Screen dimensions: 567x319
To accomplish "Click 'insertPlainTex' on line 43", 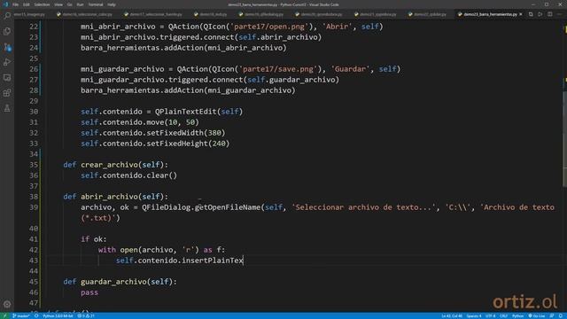I will 213,261.
